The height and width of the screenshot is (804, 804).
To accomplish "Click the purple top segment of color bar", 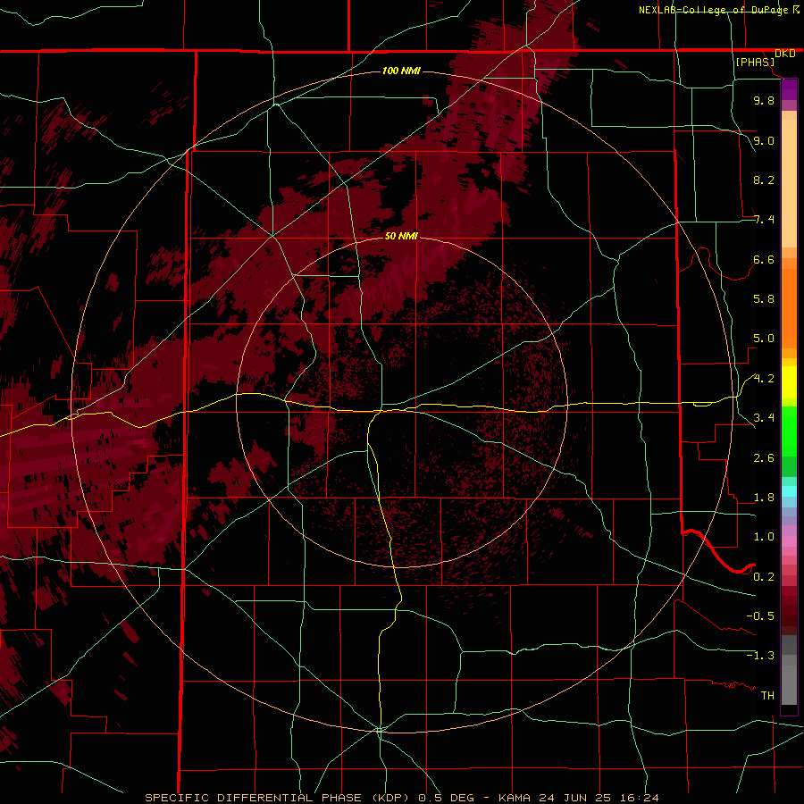I will [789, 89].
